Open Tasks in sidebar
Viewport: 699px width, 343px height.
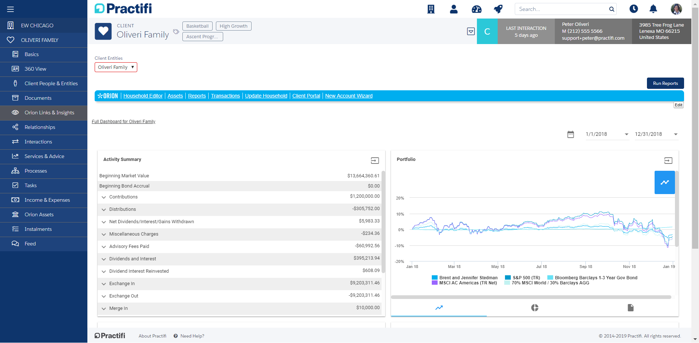pyautogui.click(x=44, y=185)
